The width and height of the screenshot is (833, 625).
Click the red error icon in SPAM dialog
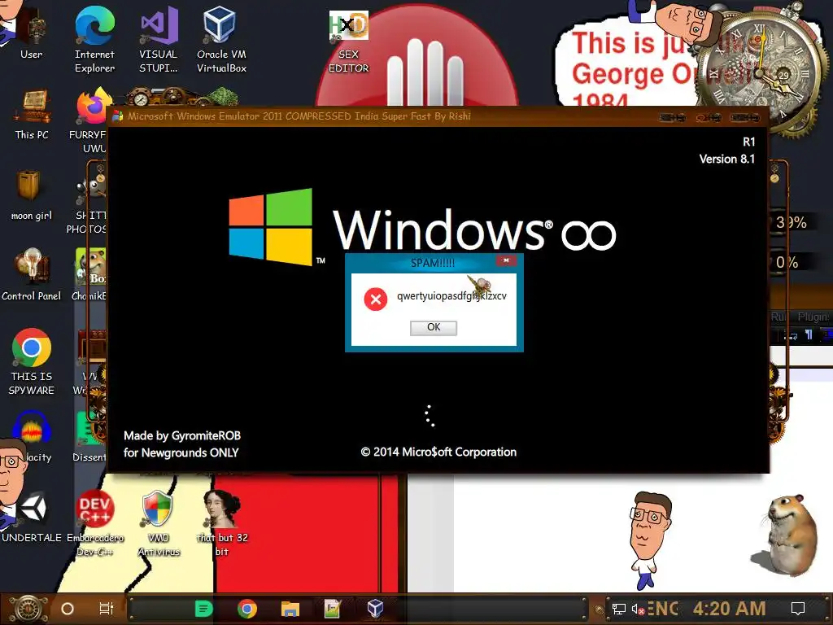click(376, 299)
